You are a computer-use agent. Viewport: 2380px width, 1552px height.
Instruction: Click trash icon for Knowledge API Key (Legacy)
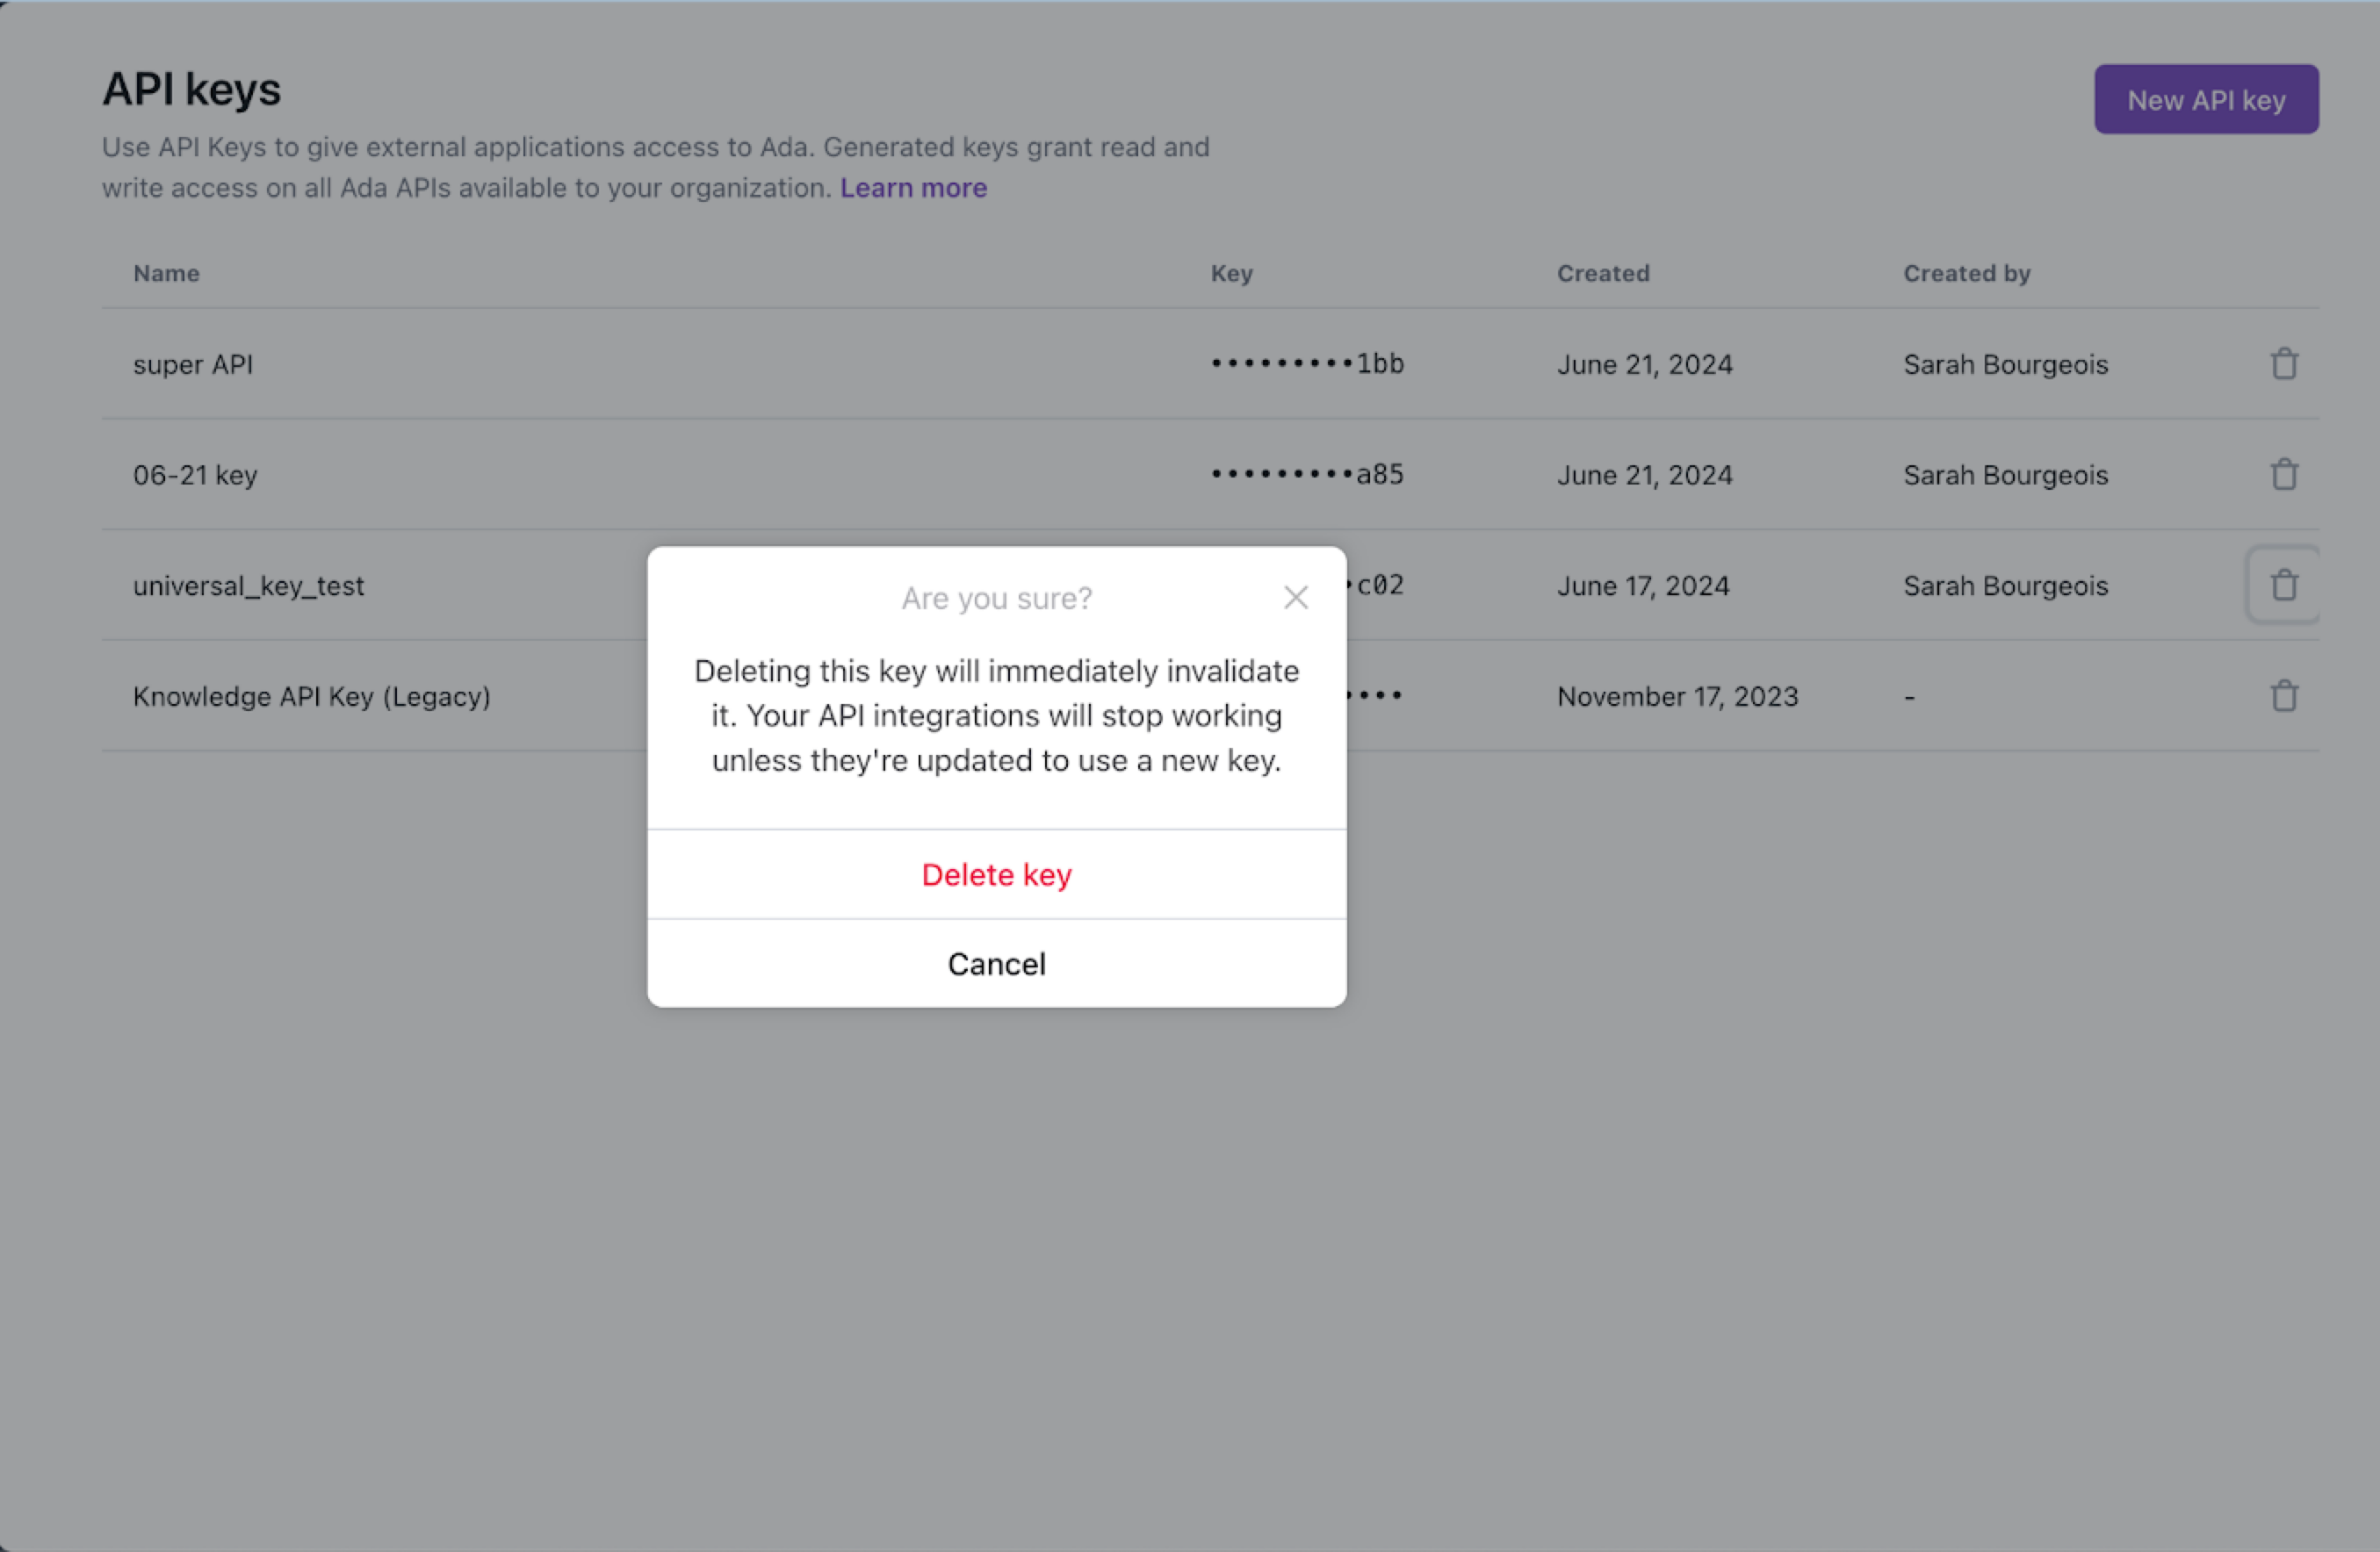2283,695
